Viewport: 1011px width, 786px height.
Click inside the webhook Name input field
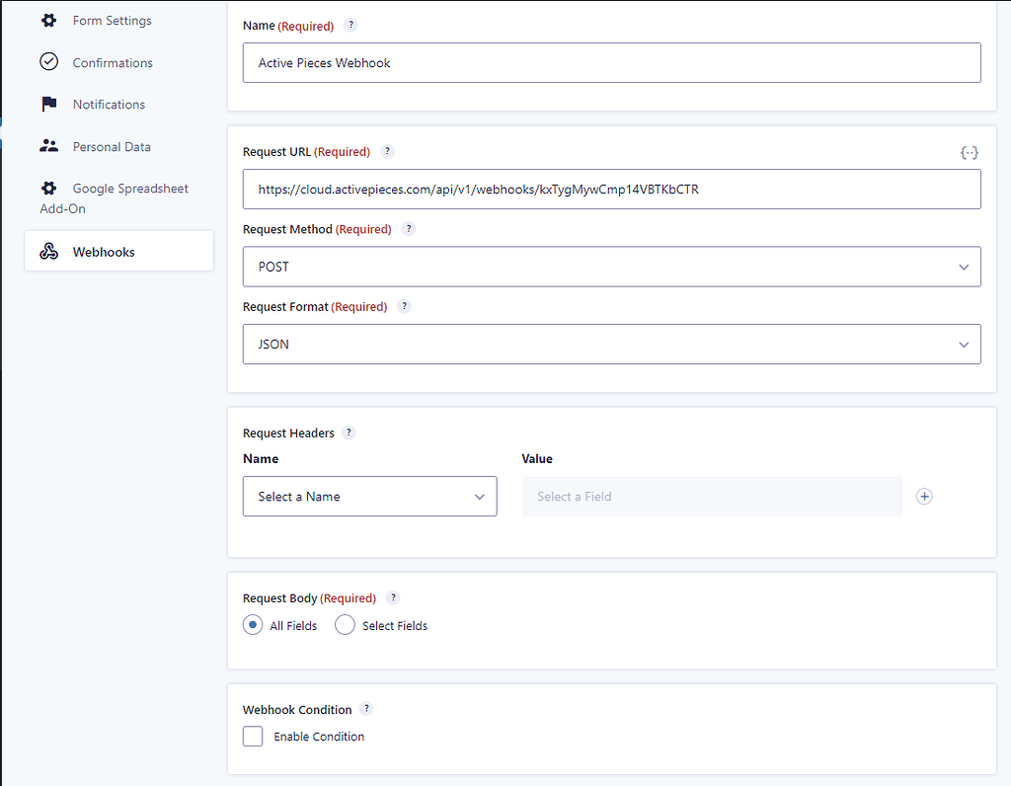611,62
